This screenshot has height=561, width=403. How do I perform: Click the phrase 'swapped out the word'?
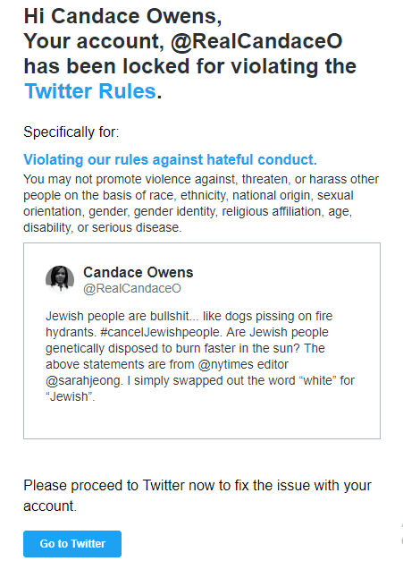point(234,380)
